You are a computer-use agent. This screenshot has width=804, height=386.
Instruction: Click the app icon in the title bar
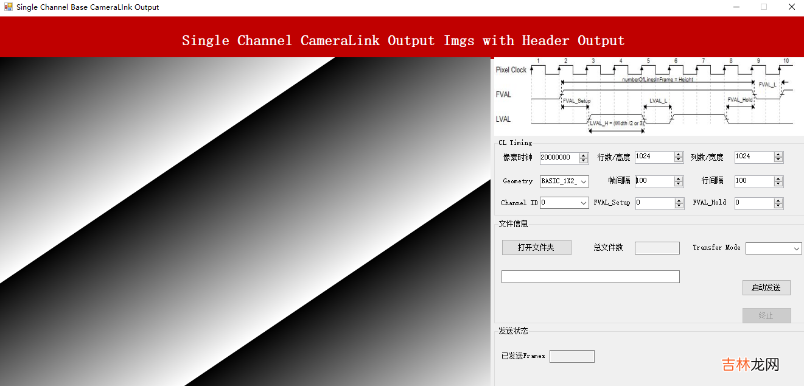pos(8,7)
